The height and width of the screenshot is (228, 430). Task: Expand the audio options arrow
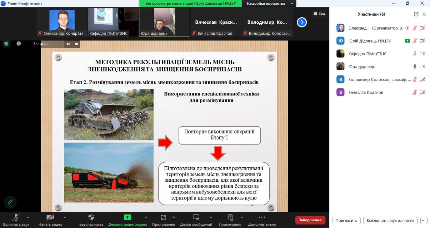point(28,217)
